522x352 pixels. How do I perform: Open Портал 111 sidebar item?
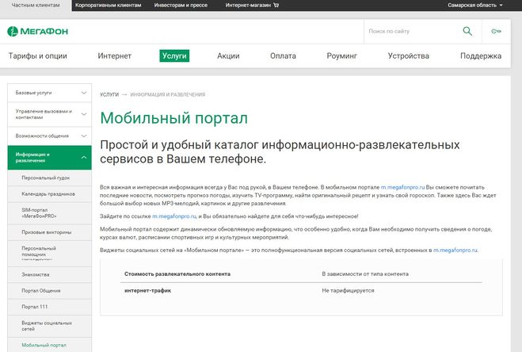click(x=49, y=307)
